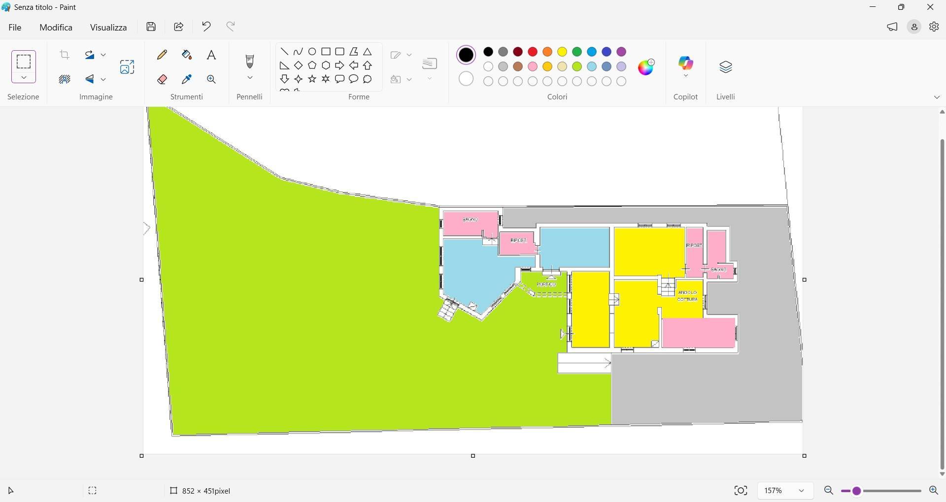Viewport: 946px width, 502px height.
Task: Open the Visualizza menu
Action: [108, 28]
